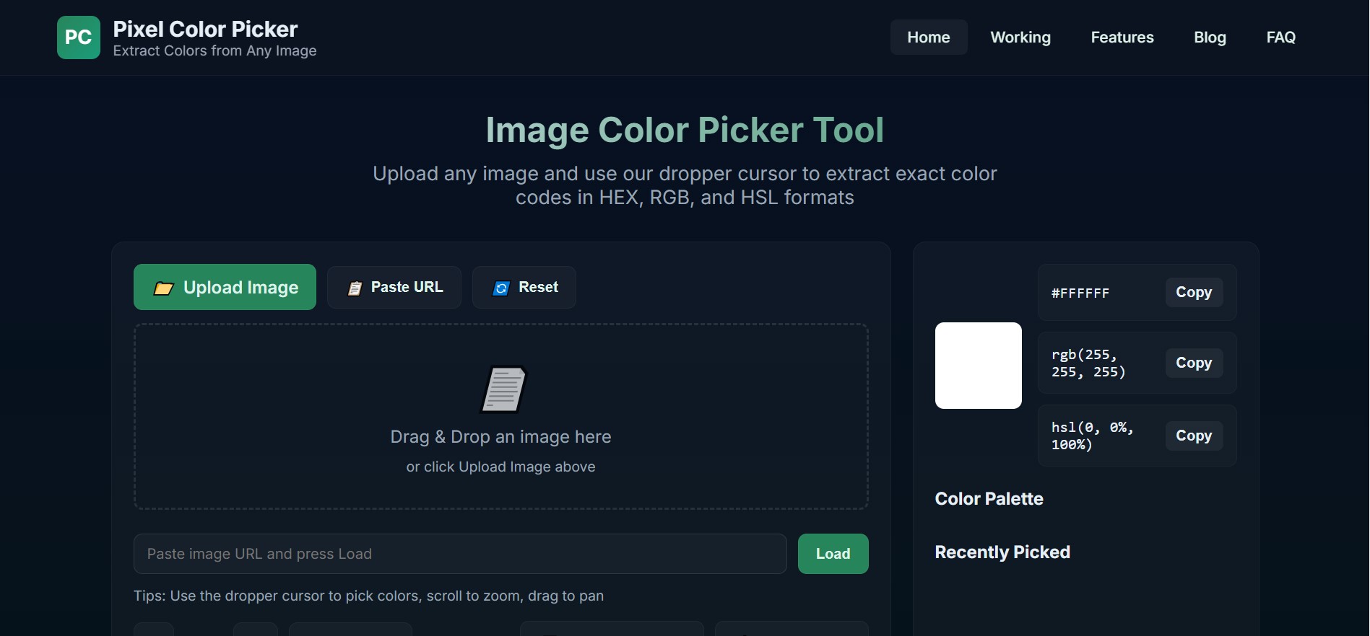1370x636 pixels.
Task: Copy the #FFFFFF hex code
Action: coord(1193,293)
